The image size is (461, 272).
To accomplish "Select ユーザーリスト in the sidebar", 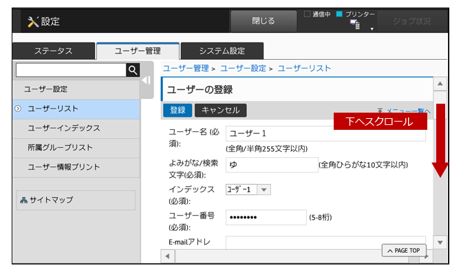I will [76, 109].
